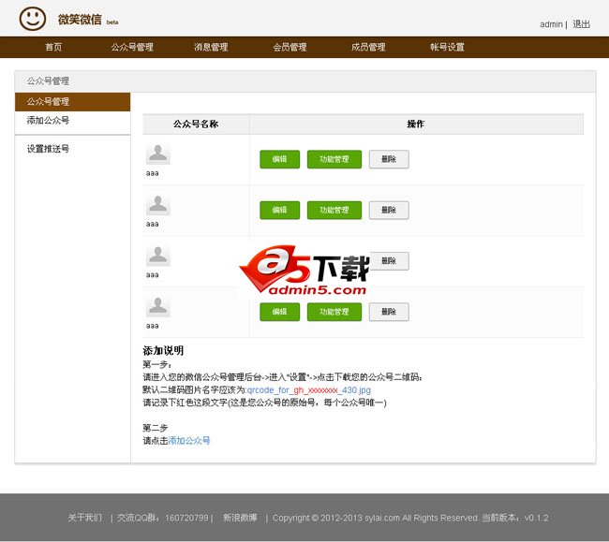Click 编辑 button in the first row
The image size is (609, 542).
point(279,159)
